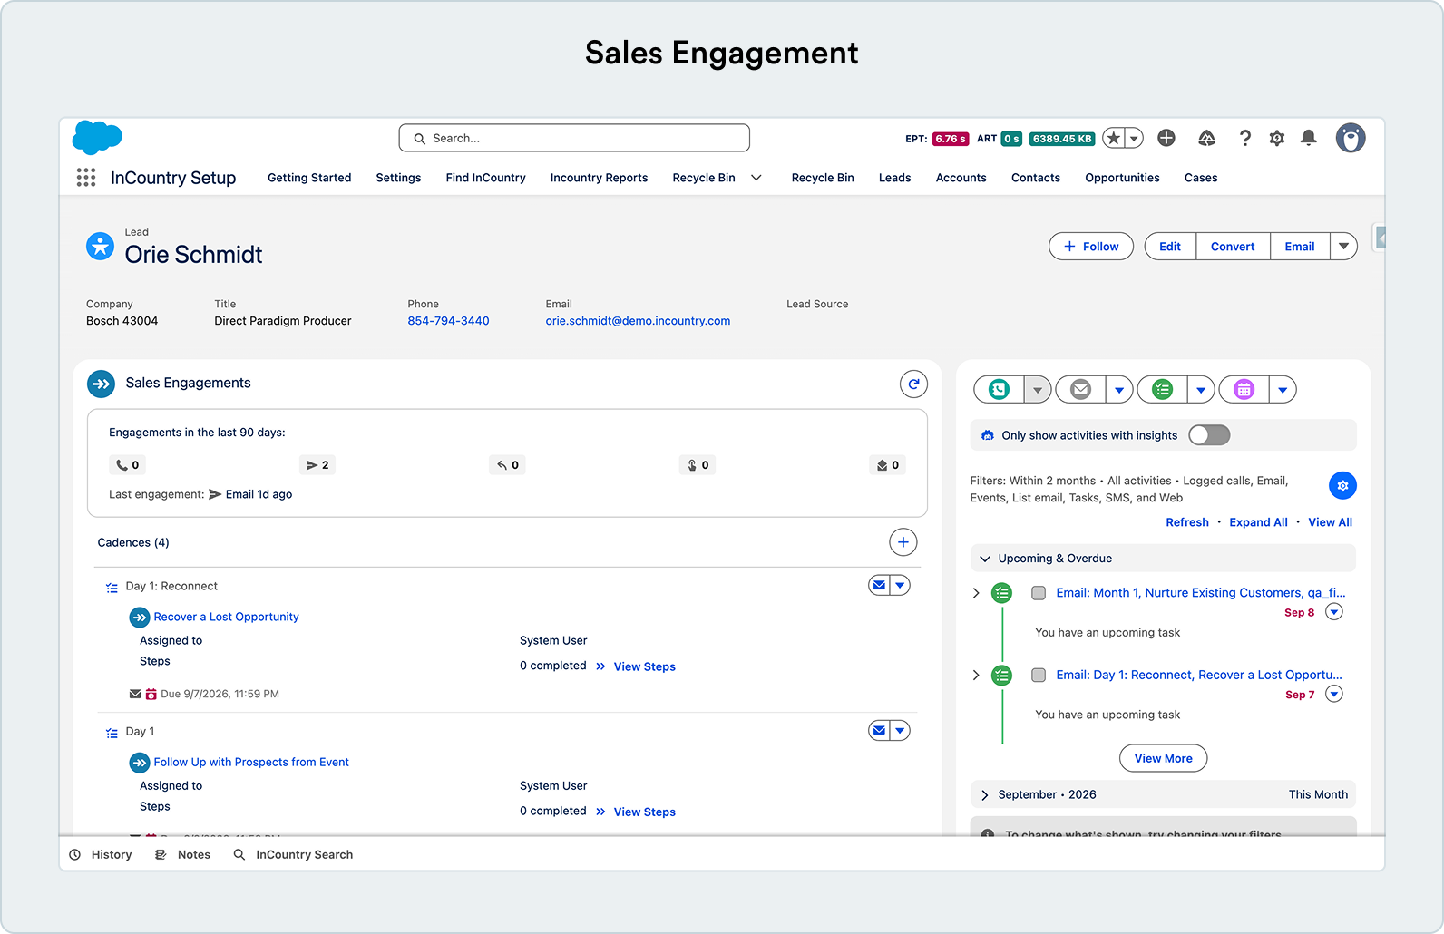Open the Help question mark icon

click(x=1245, y=138)
